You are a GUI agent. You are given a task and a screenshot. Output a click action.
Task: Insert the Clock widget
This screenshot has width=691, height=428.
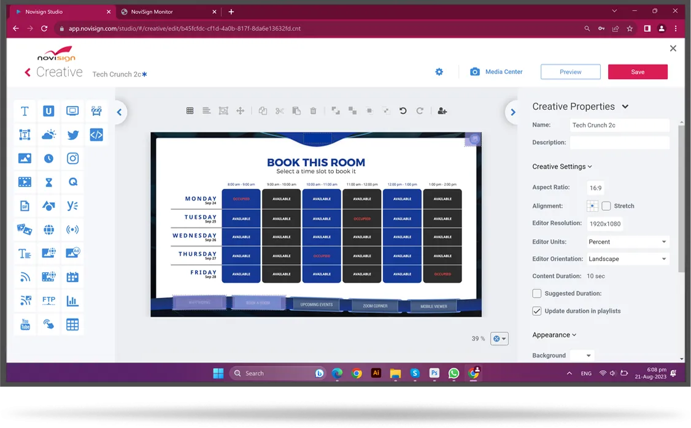[x=48, y=158]
